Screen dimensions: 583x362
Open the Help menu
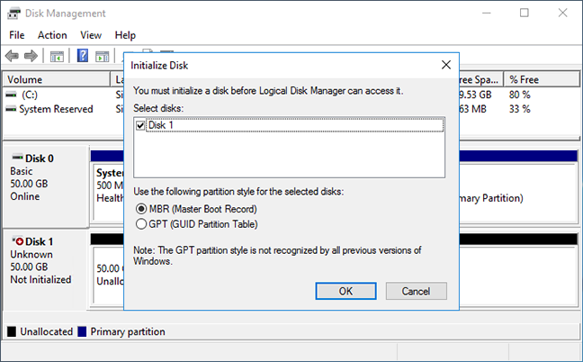coord(125,35)
